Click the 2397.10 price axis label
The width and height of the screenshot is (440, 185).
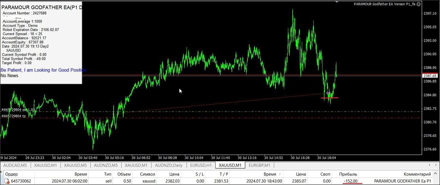(430, 13)
